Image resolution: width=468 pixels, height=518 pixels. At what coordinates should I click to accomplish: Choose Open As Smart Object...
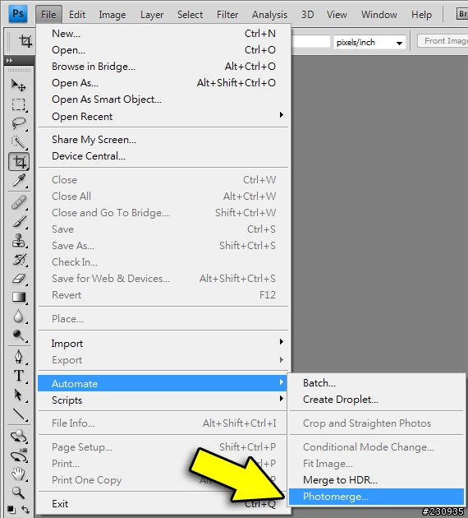(x=163, y=99)
